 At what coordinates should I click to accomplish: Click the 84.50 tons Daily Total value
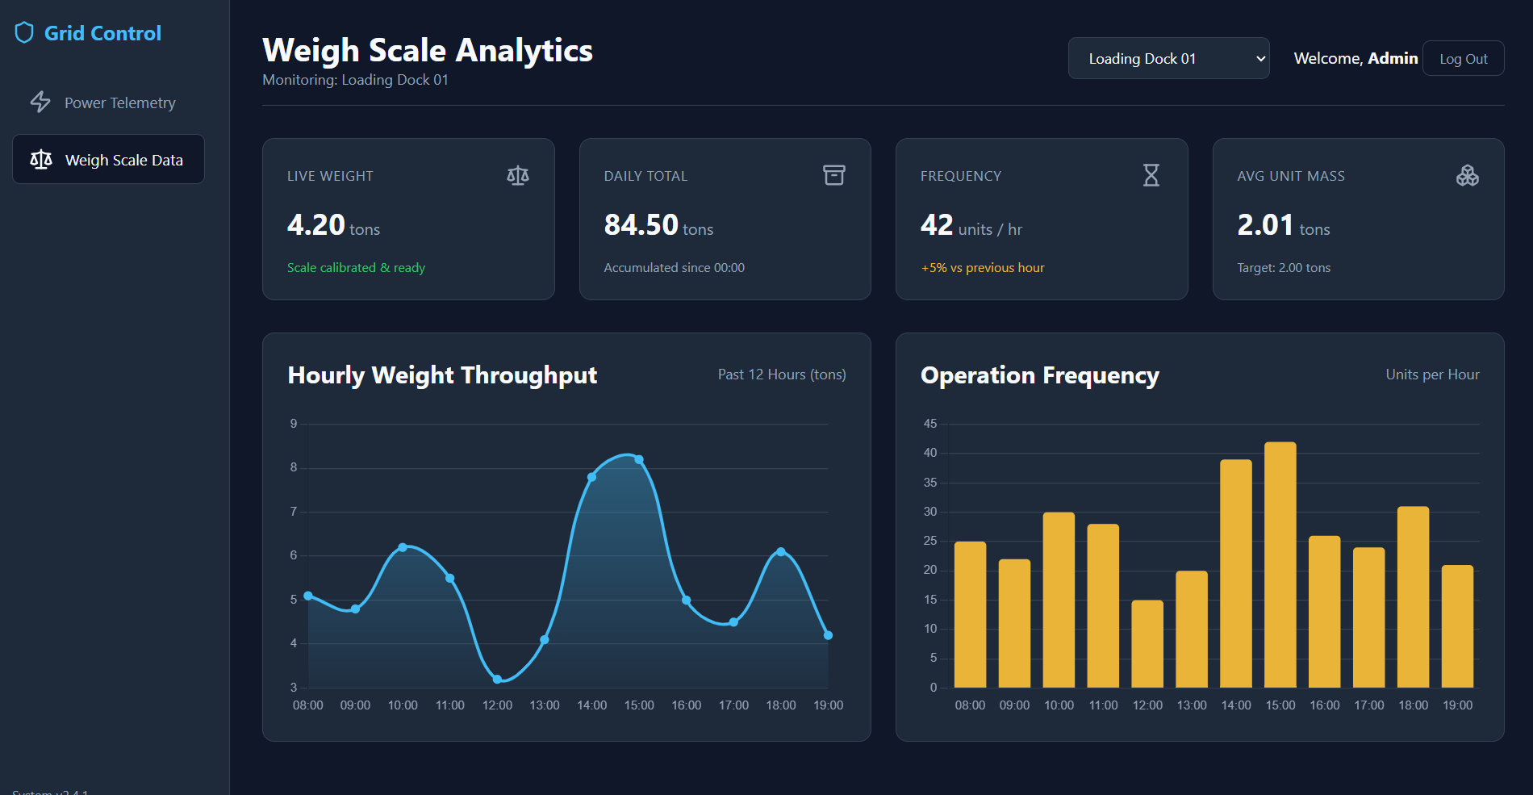click(x=658, y=225)
